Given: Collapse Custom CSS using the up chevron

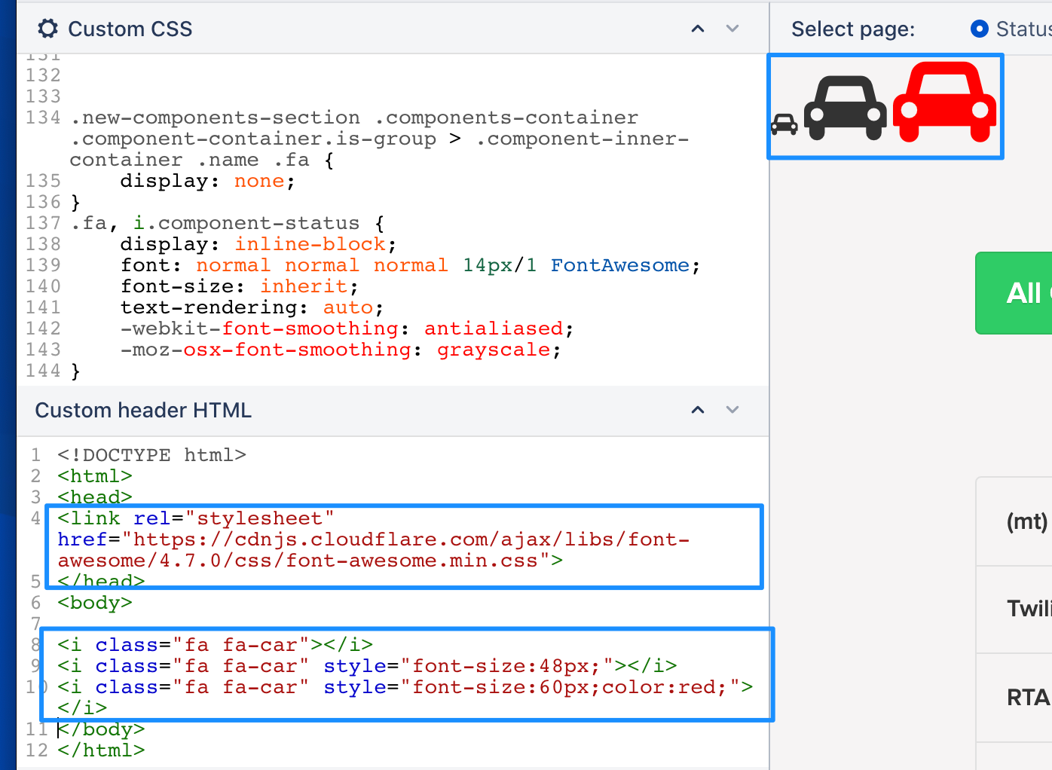Looking at the screenshot, I should point(697,28).
